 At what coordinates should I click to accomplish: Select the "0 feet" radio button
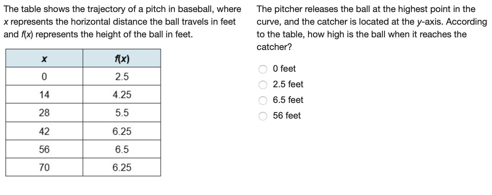263,69
